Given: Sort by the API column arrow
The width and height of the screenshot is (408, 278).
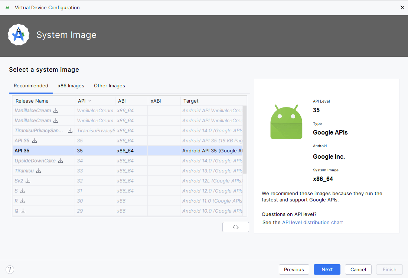Looking at the screenshot, I should click(x=90, y=101).
